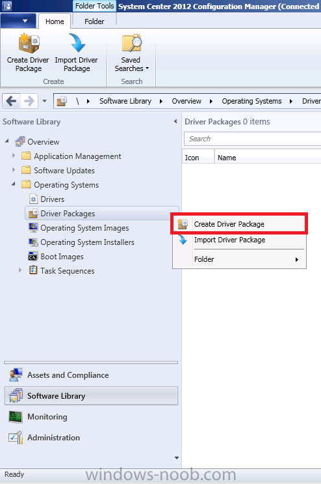Select Assets and Compliance workspace
Image resolution: width=321 pixels, height=484 pixels.
91,375
